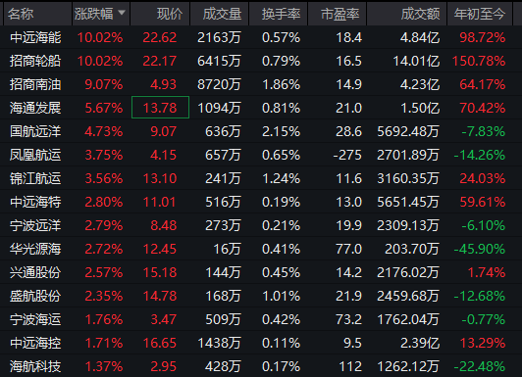Select stock 海航科技
Viewport: 522px width, 377px height.
[35, 366]
